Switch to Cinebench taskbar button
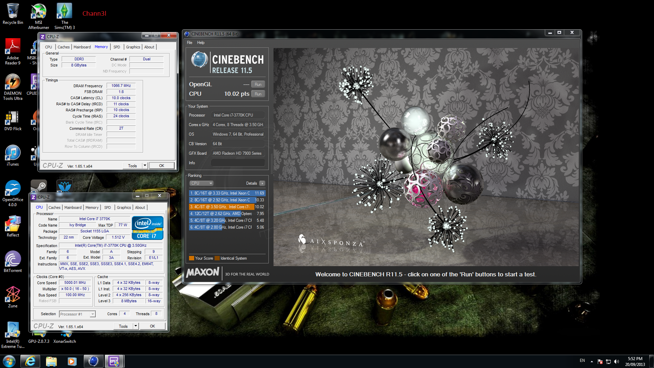 click(93, 361)
